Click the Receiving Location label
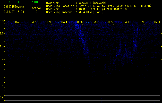 (60, 6)
